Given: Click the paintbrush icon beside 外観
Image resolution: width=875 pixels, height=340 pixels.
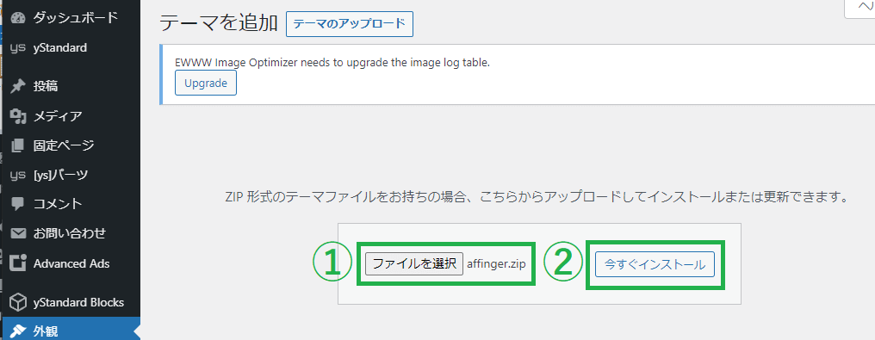Looking at the screenshot, I should pos(18,331).
